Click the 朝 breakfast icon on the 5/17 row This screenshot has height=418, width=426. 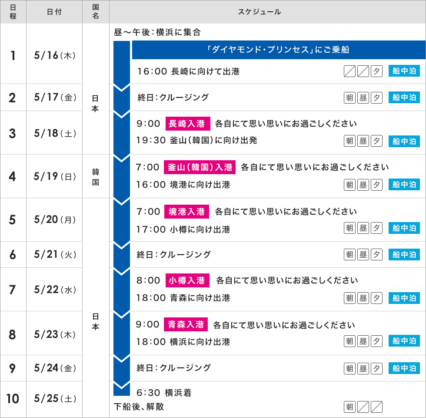click(349, 98)
